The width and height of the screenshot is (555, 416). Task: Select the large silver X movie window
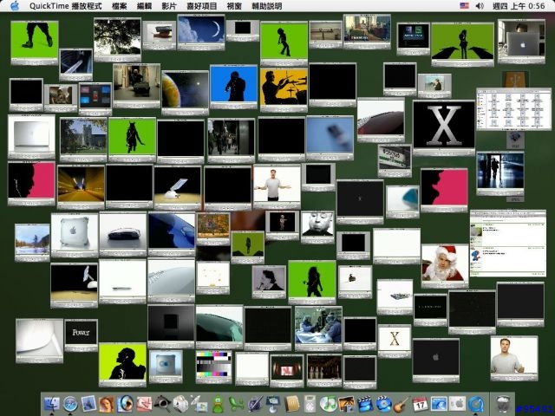point(444,128)
